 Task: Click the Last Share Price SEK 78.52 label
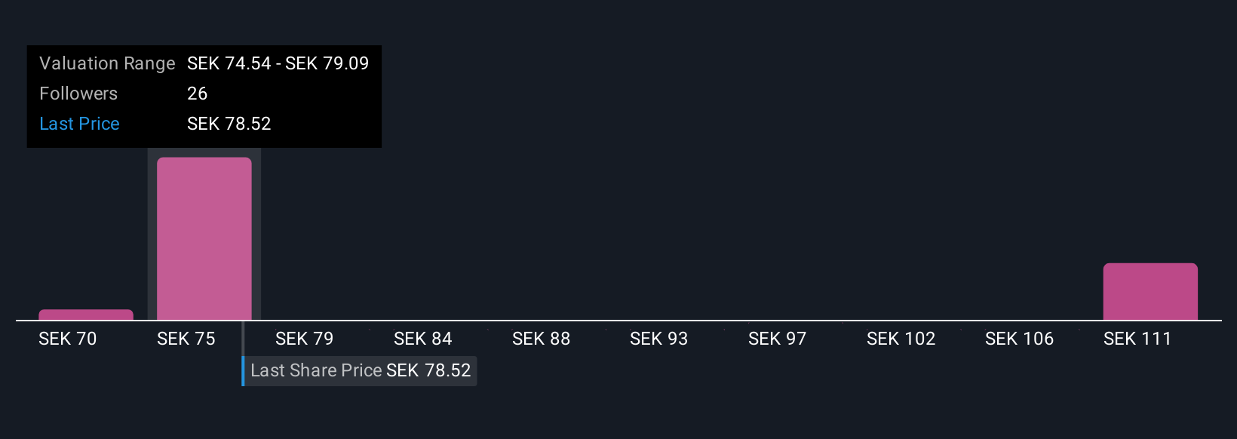pos(361,370)
